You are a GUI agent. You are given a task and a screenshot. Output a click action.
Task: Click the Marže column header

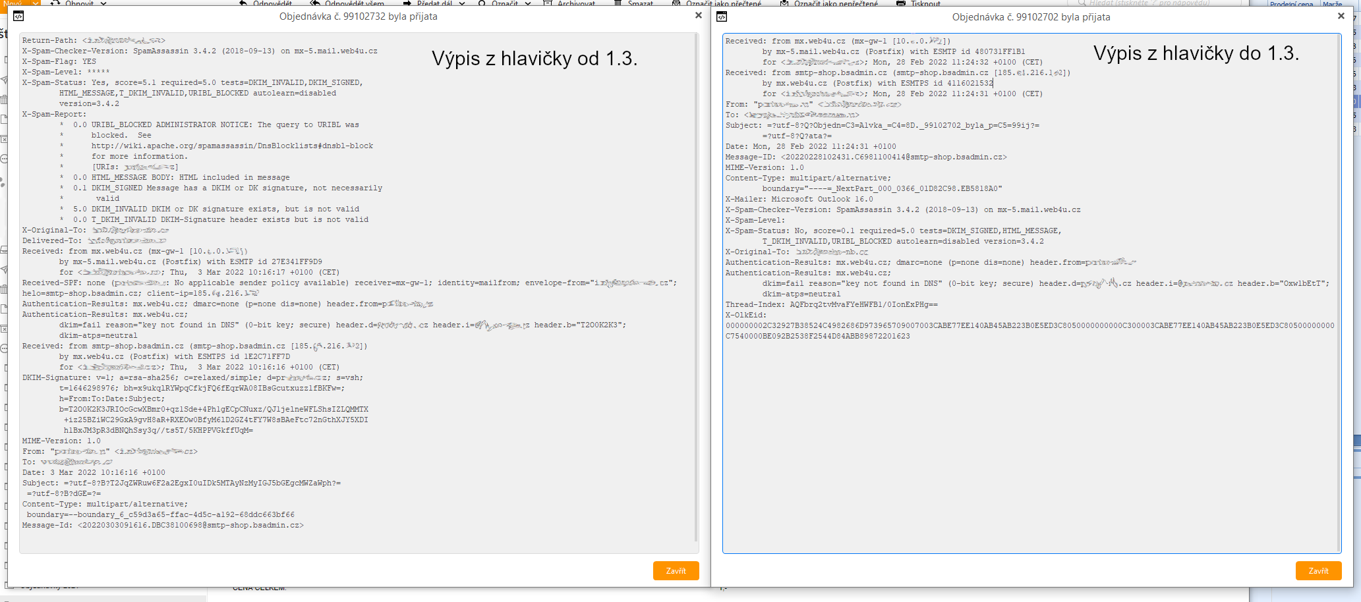pos(1332,4)
